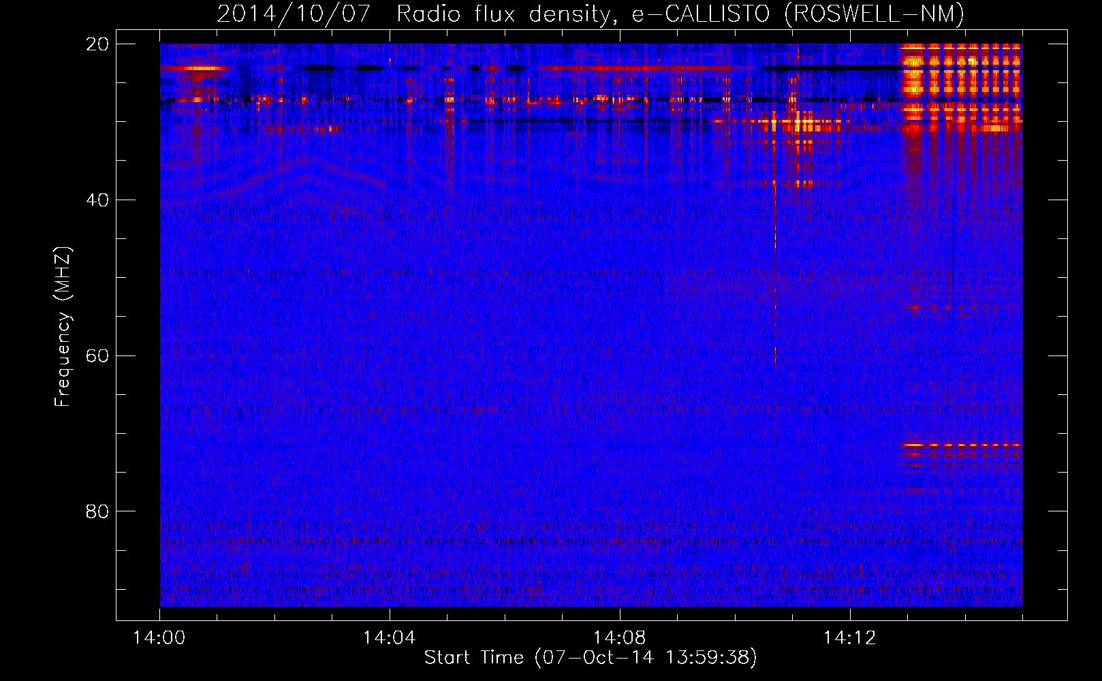The height and width of the screenshot is (681, 1102).
Task: Click the '60' frequency axis label
Action: pos(97,356)
